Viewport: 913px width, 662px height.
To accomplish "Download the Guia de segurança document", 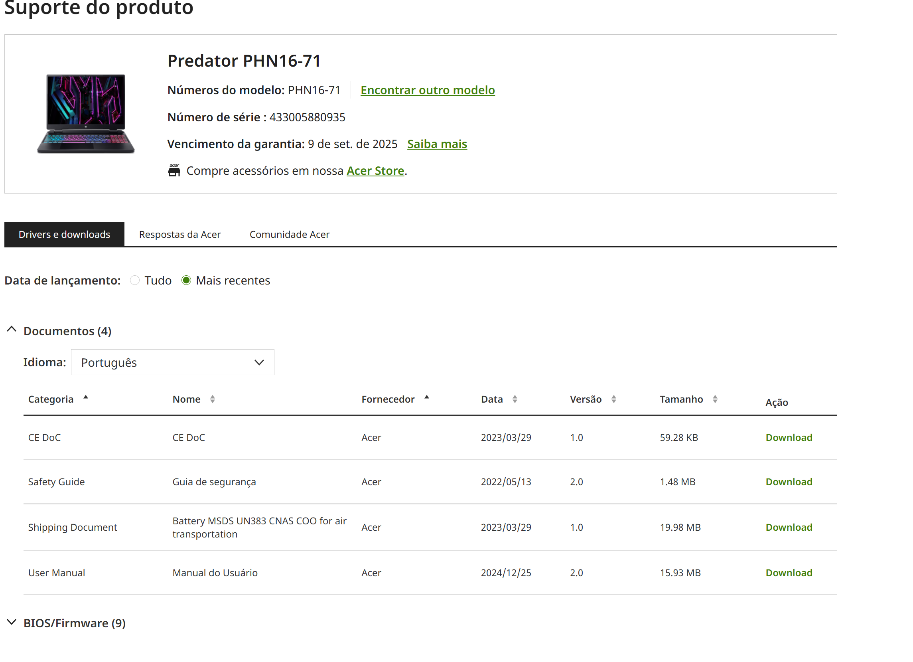I will (789, 482).
